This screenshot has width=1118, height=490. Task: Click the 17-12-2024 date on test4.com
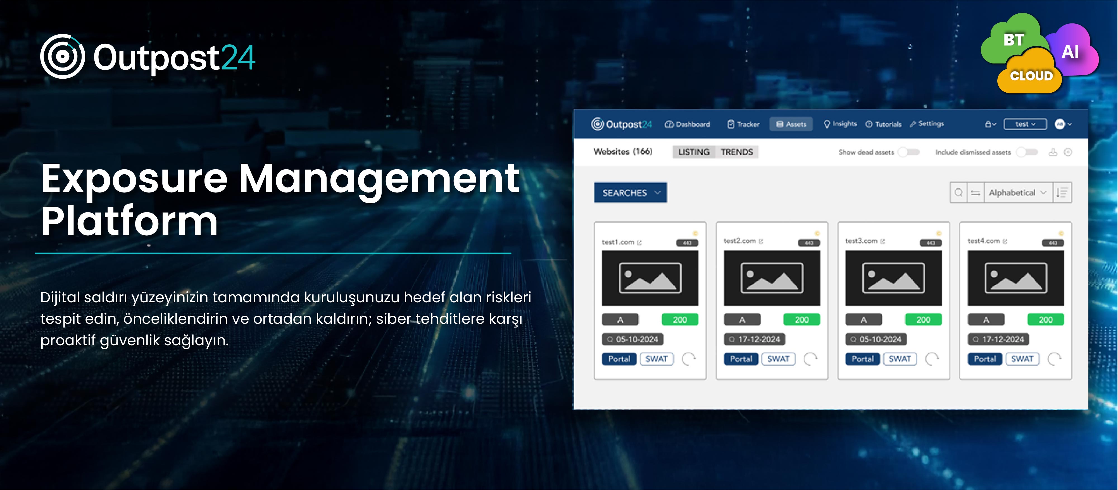click(x=999, y=339)
